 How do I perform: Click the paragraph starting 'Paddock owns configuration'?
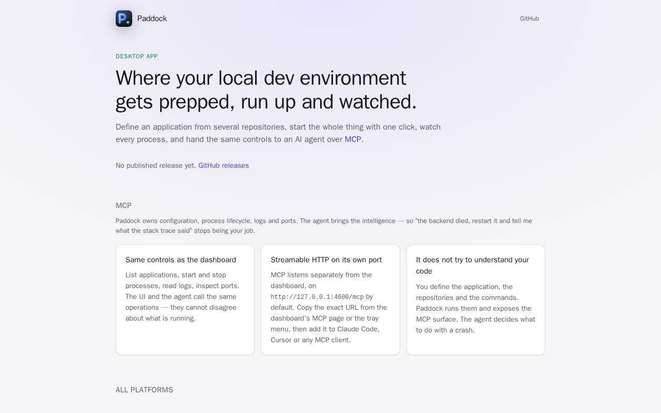324,226
